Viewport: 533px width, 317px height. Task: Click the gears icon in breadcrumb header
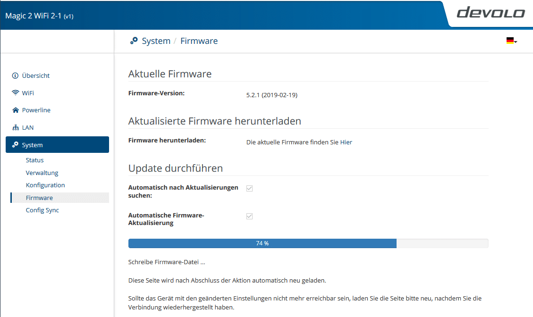[x=134, y=41]
